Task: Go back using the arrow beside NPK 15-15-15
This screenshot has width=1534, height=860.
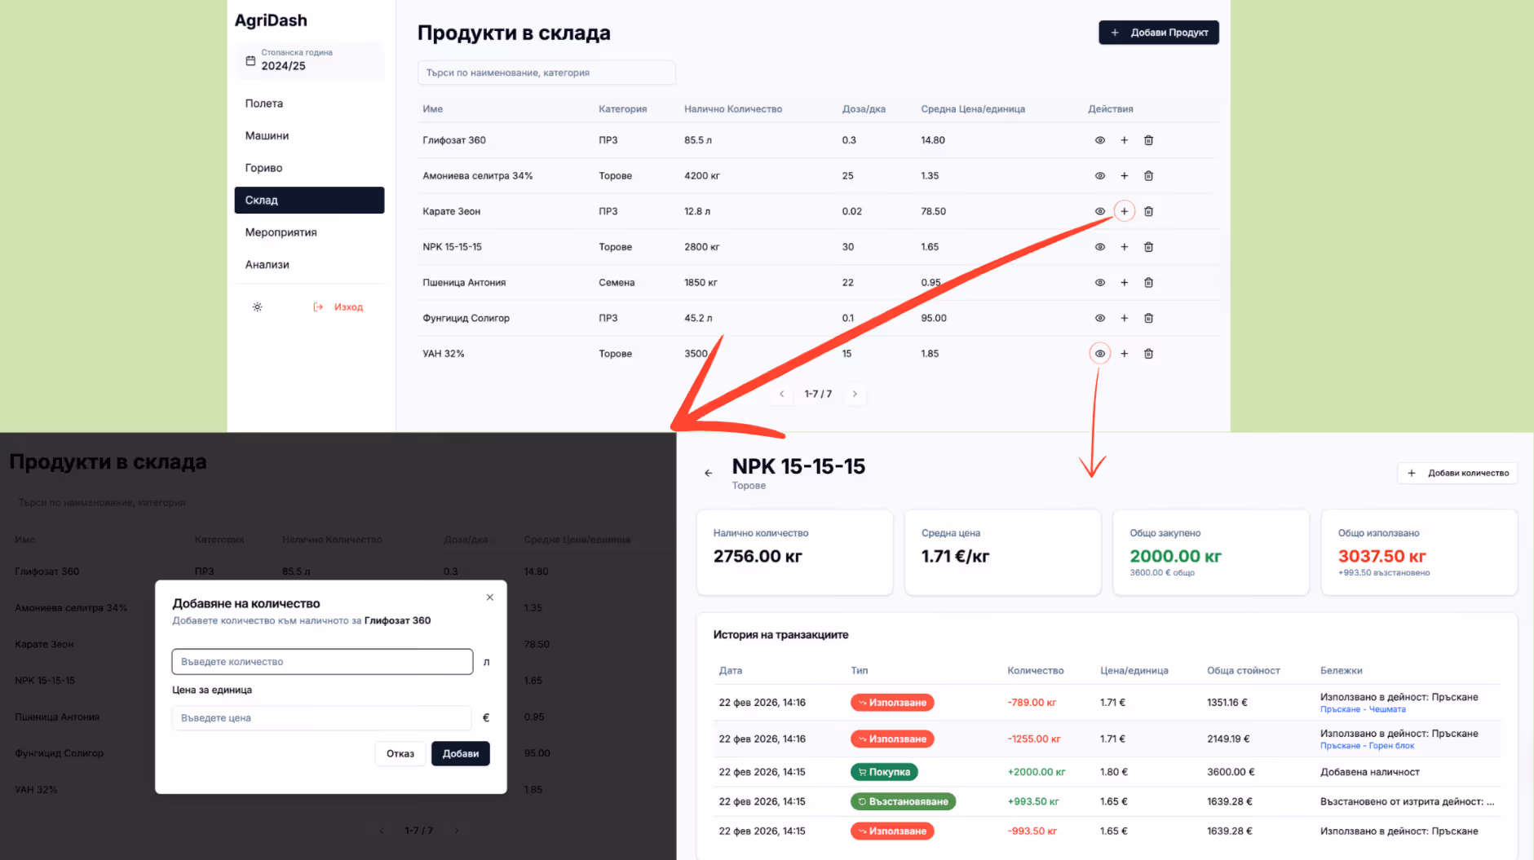Action: pyautogui.click(x=708, y=473)
